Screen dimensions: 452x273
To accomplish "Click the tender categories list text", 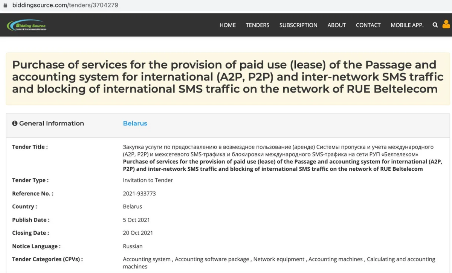I will (x=279, y=263).
